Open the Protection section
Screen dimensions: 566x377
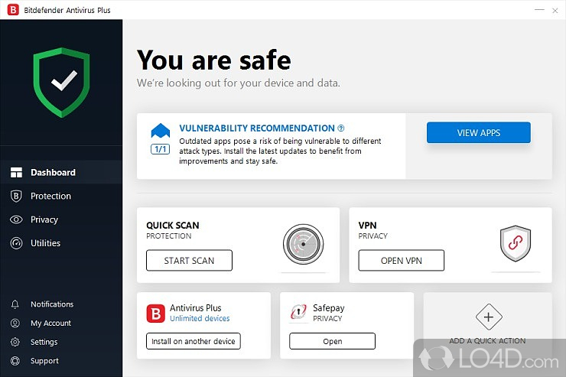(x=61, y=196)
